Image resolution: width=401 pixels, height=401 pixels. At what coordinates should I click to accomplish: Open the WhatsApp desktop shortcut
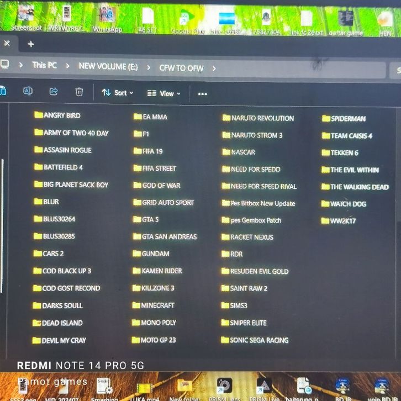tap(107, 19)
